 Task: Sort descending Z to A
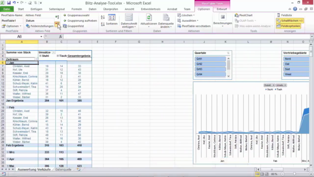tap(103, 24)
